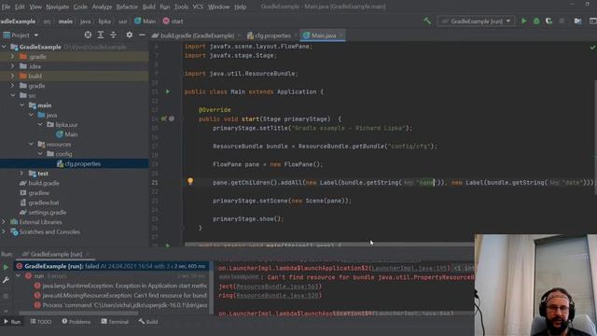Expand the test folder

click(x=21, y=174)
